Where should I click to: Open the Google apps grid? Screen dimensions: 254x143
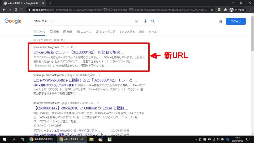coord(220,21)
